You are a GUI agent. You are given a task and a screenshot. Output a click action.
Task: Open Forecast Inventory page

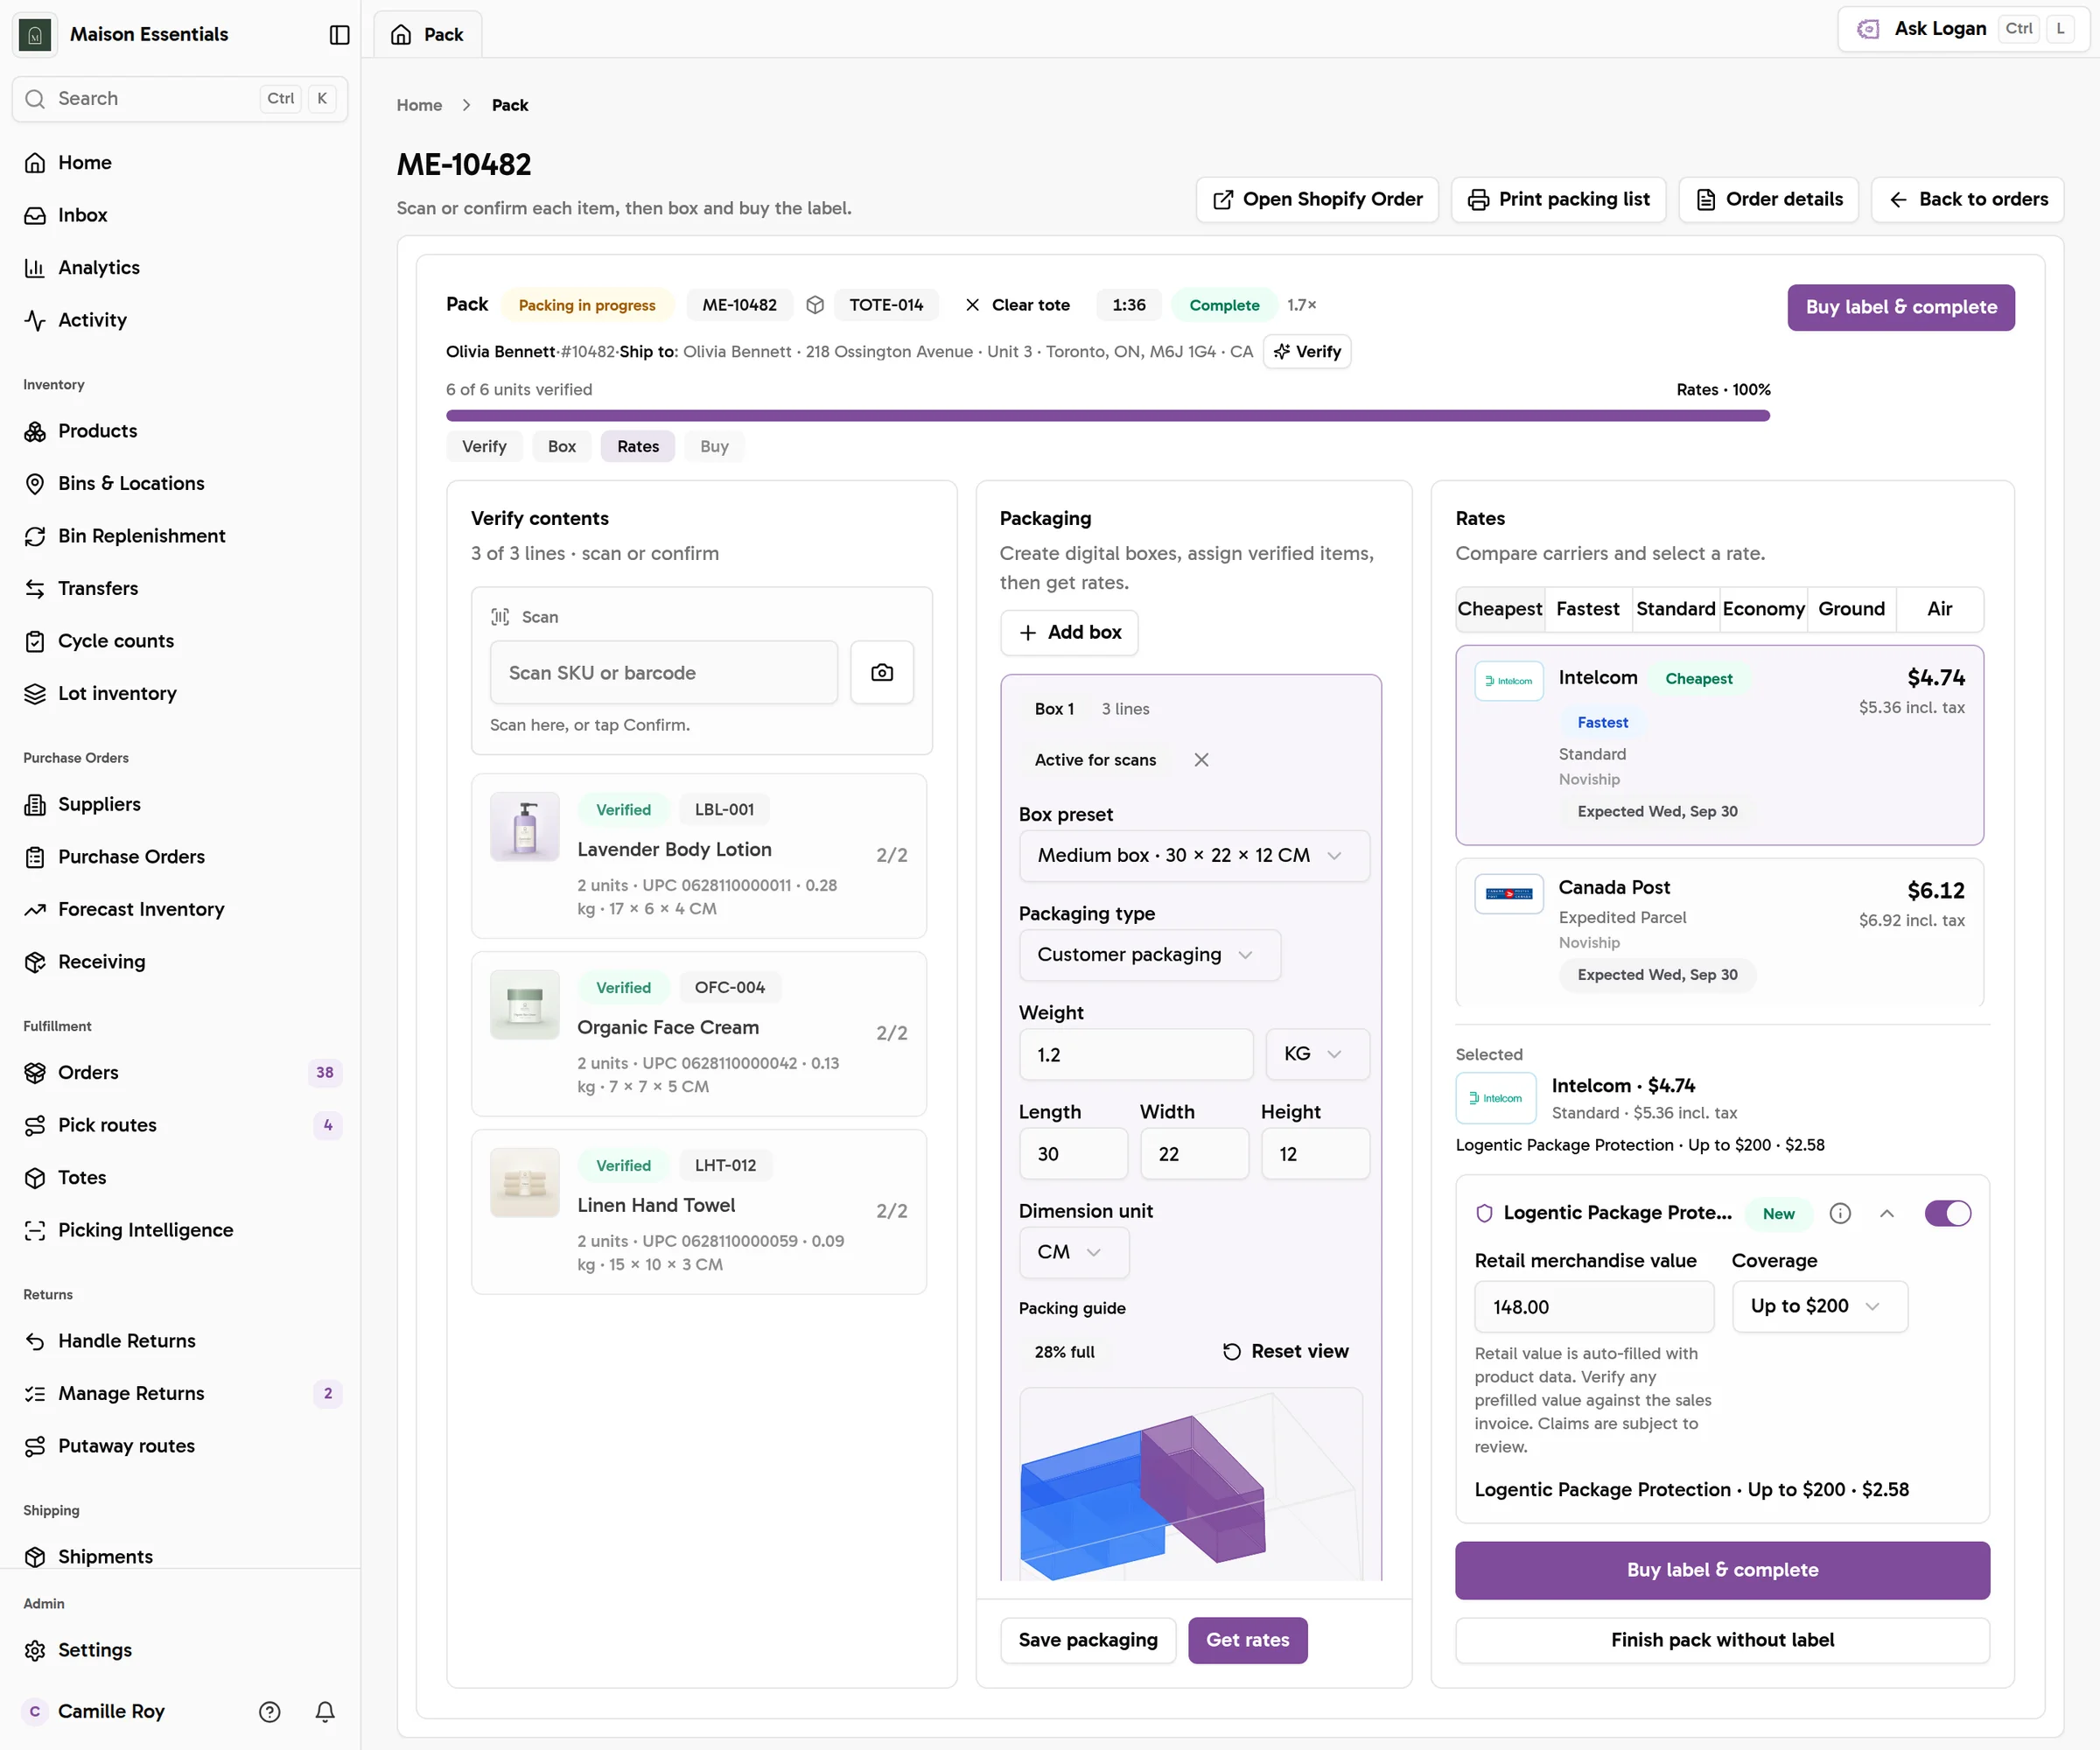click(x=180, y=909)
